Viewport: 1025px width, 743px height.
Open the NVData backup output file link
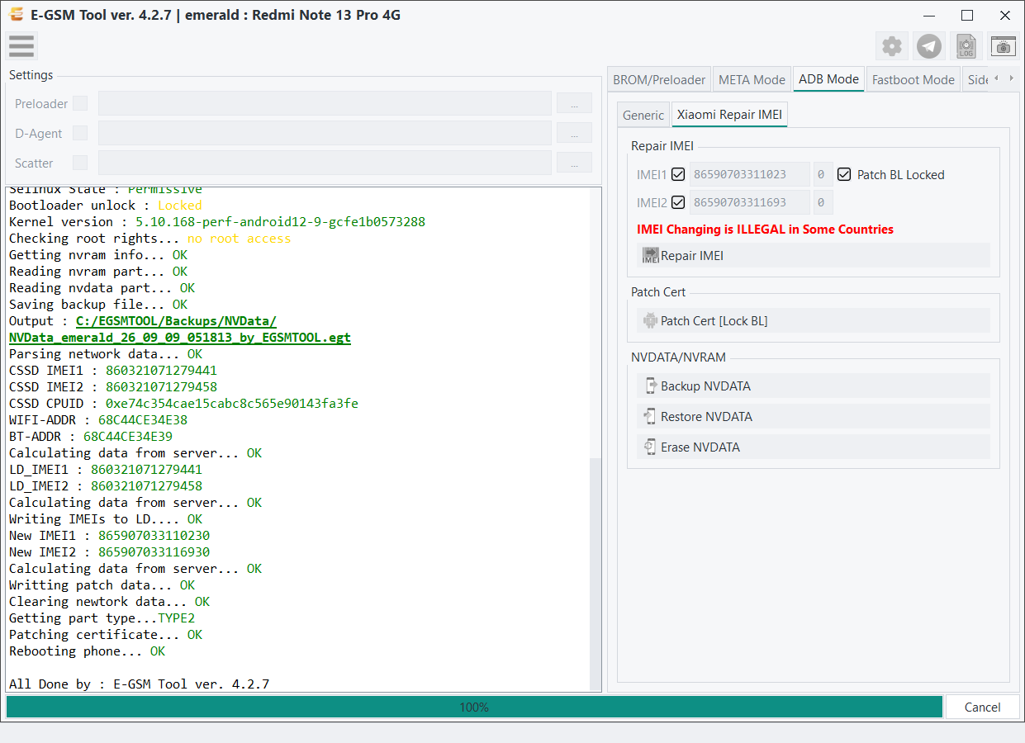coord(180,329)
